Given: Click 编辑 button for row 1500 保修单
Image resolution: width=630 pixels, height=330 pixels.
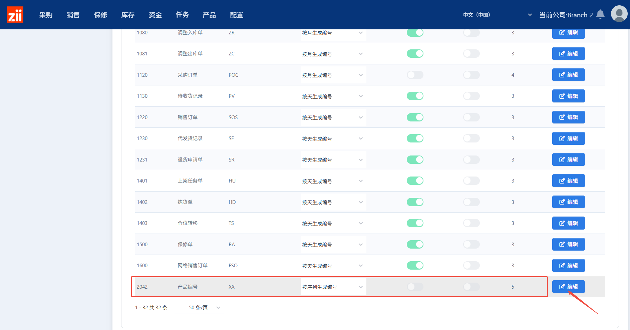Looking at the screenshot, I should click(x=568, y=244).
